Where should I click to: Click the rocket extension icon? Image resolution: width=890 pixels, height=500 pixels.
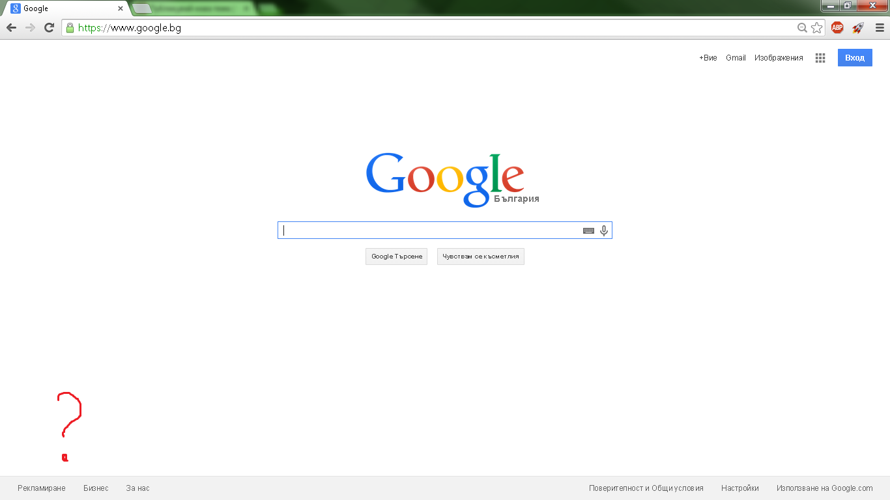coord(858,28)
